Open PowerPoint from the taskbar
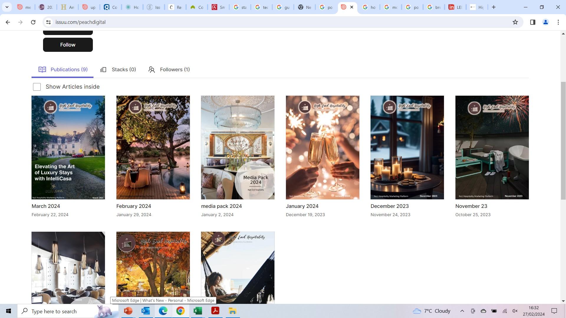 (x=128, y=311)
